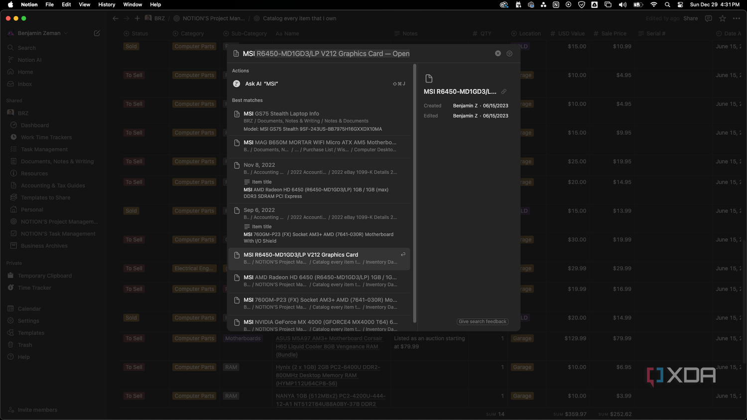Open Spotlight search in macOS menu bar
This screenshot has width=747, height=420.
667,4
